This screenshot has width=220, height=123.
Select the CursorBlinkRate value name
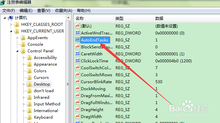point(96,82)
